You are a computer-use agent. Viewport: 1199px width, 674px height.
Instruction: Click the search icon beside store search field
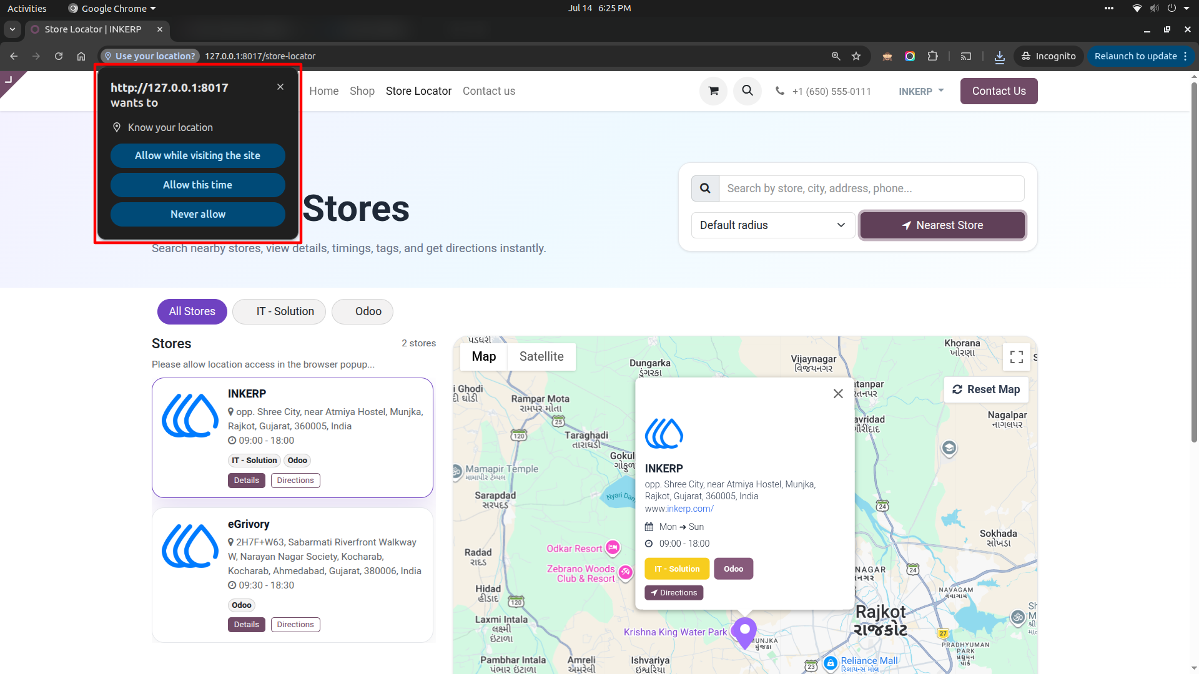[x=705, y=188]
